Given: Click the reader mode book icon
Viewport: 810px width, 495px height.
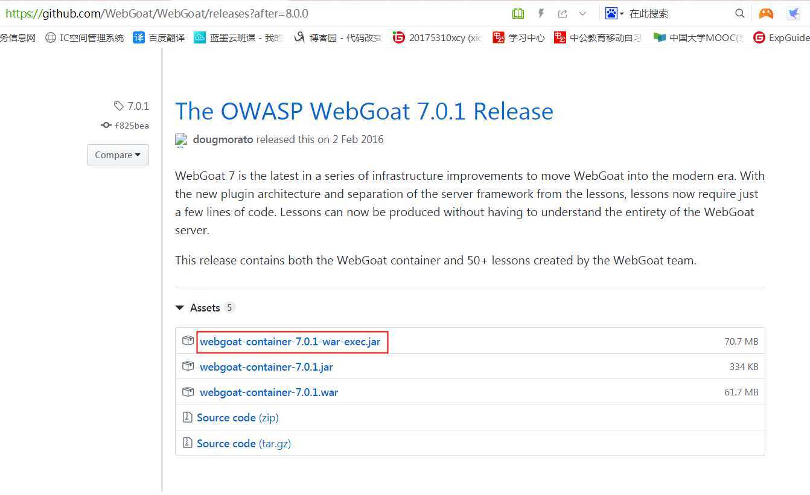Looking at the screenshot, I should click(518, 13).
